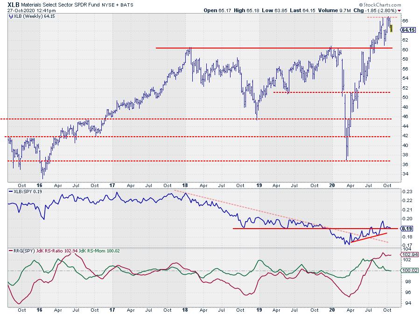
Task: Click the XLB ticker symbol heading
Action: pos(8,4)
